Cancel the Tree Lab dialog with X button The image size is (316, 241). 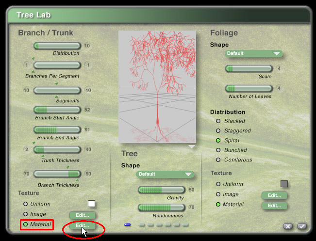coord(287,226)
